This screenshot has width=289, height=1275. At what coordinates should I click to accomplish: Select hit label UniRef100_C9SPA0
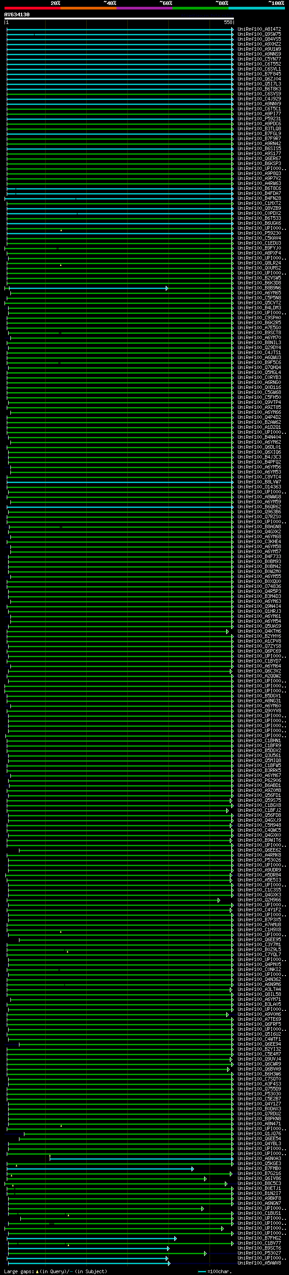pos(259,318)
